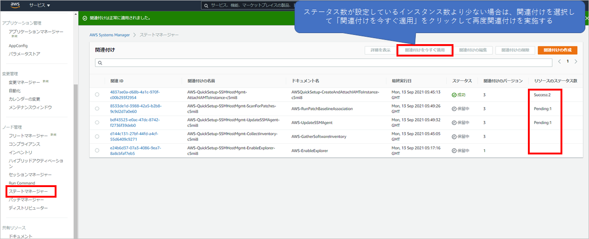Click 関連付けの編集 button
The image size is (589, 239).
pyautogui.click(x=473, y=50)
